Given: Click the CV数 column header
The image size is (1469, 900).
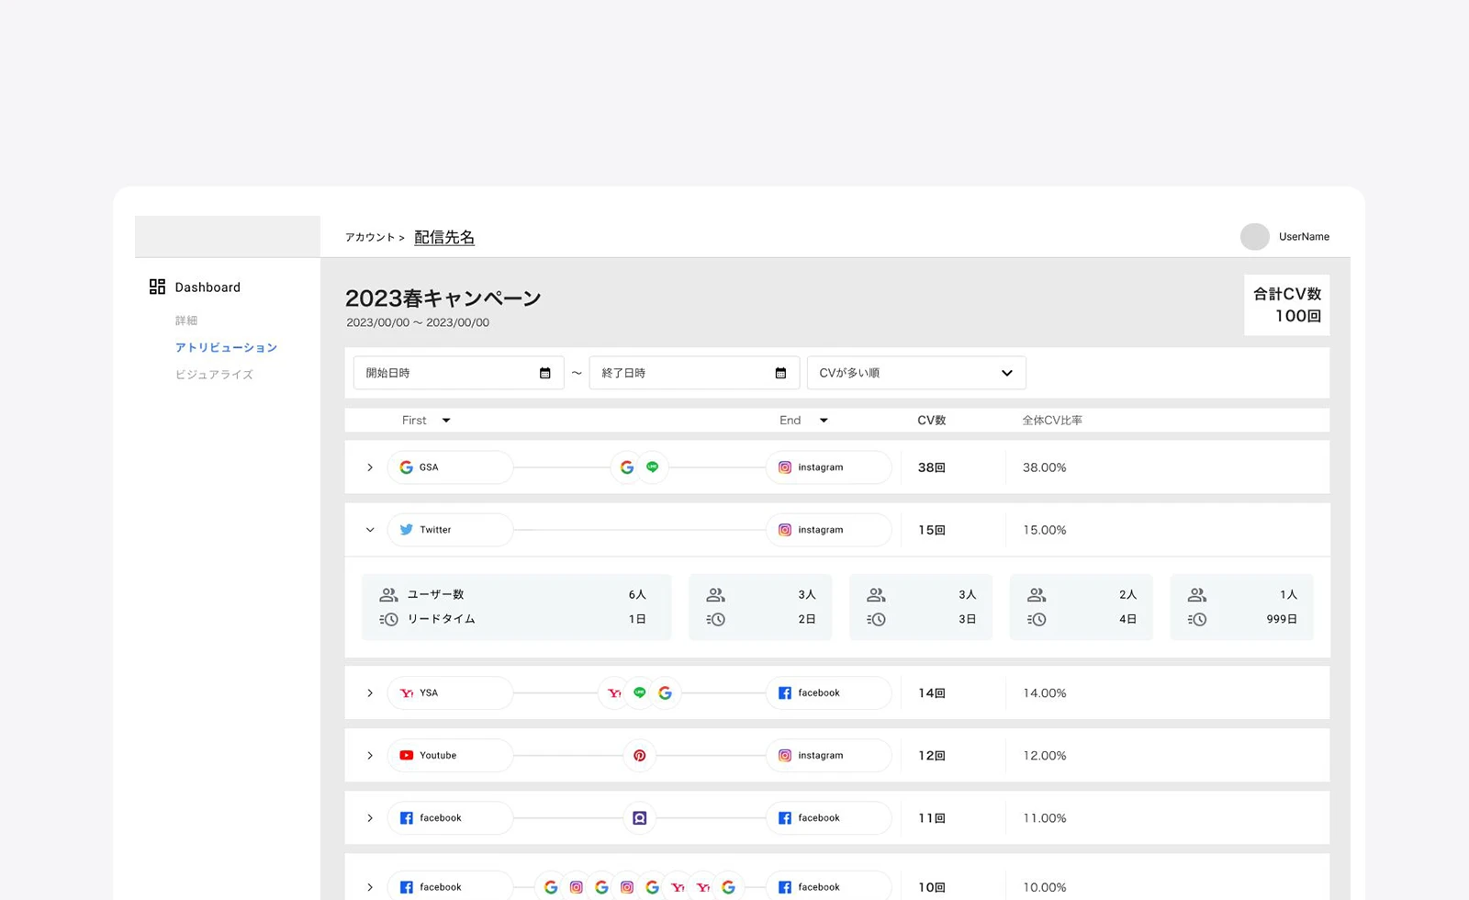Looking at the screenshot, I should pyautogui.click(x=931, y=420).
